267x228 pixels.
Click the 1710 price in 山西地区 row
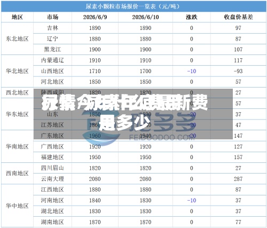(x=95, y=71)
